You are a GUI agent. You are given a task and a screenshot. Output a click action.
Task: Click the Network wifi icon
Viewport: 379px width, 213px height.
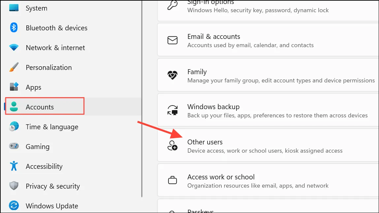tap(14, 47)
